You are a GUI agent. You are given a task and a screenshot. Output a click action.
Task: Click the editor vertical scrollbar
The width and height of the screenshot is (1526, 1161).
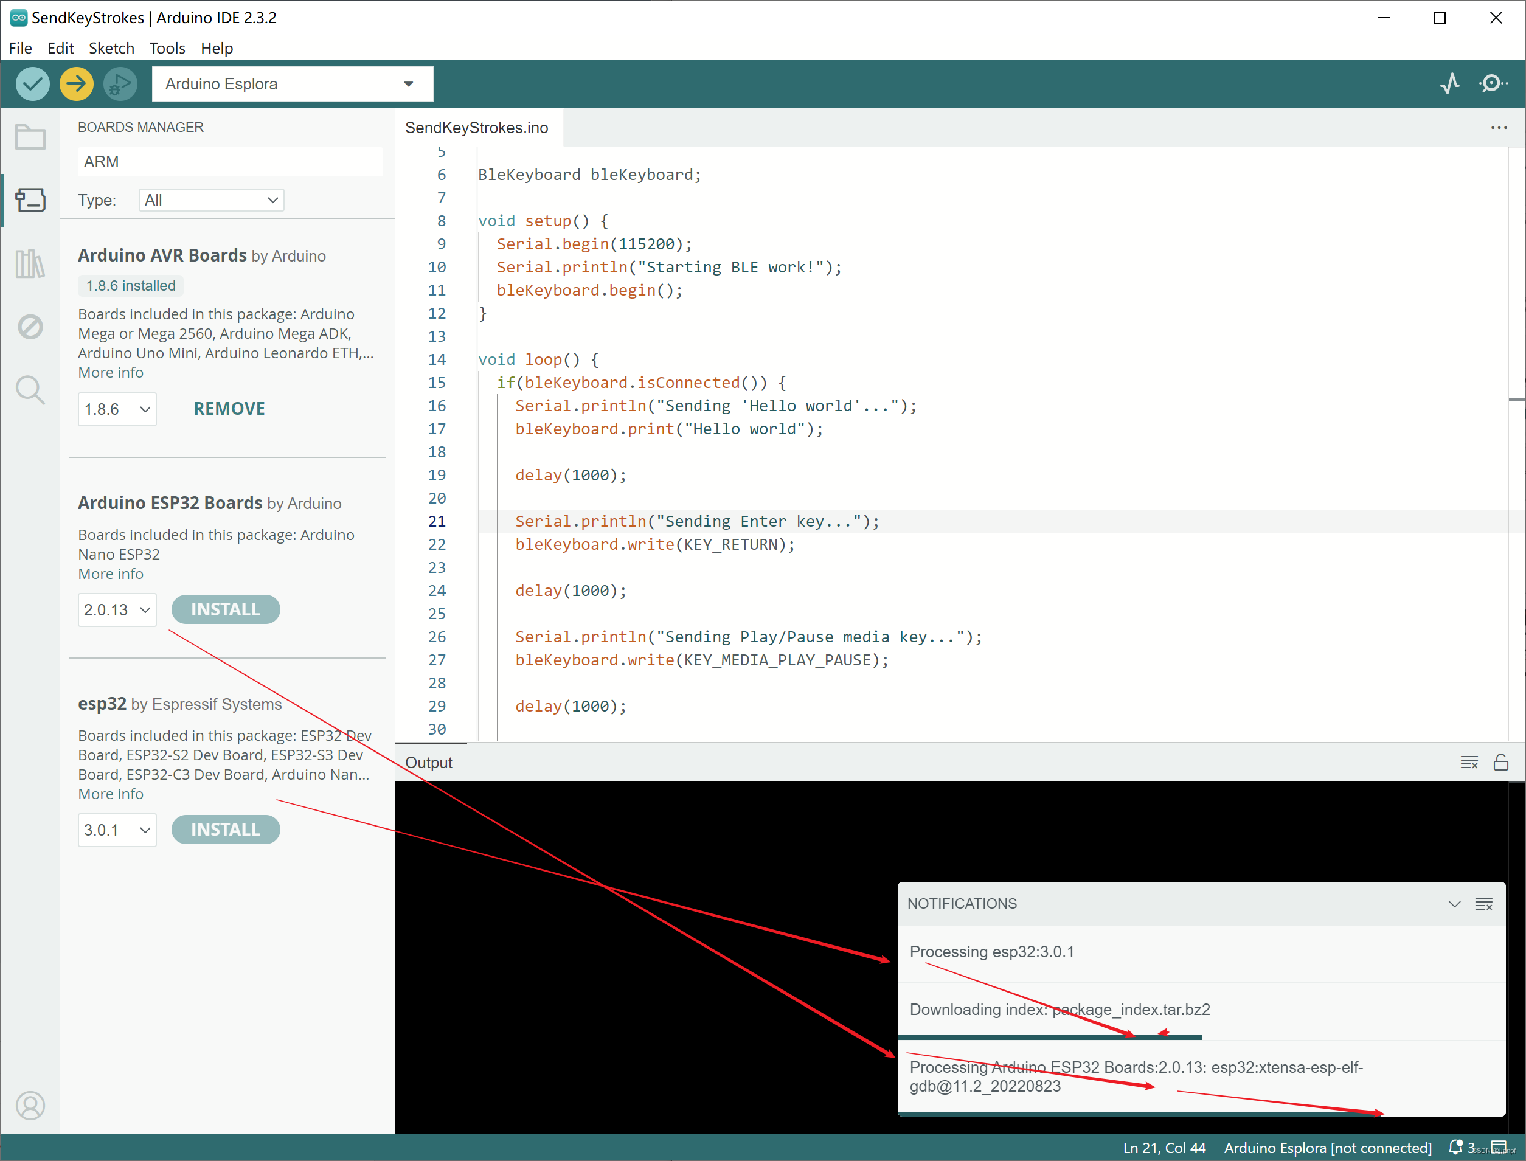[1516, 444]
